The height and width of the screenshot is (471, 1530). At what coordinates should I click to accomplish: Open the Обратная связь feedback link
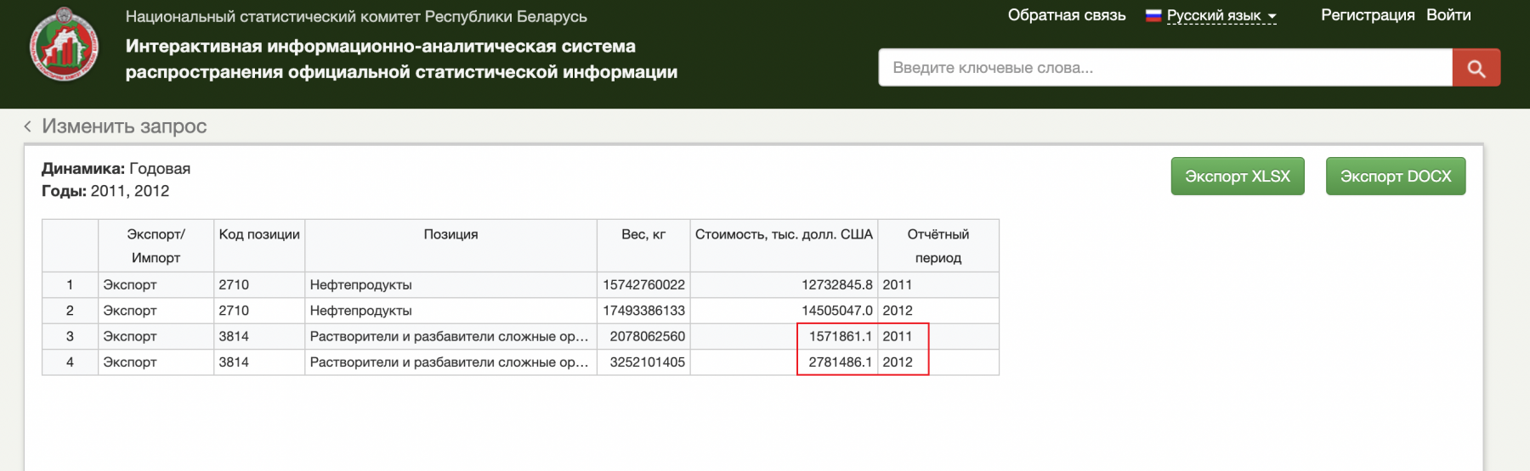pyautogui.click(x=1067, y=15)
